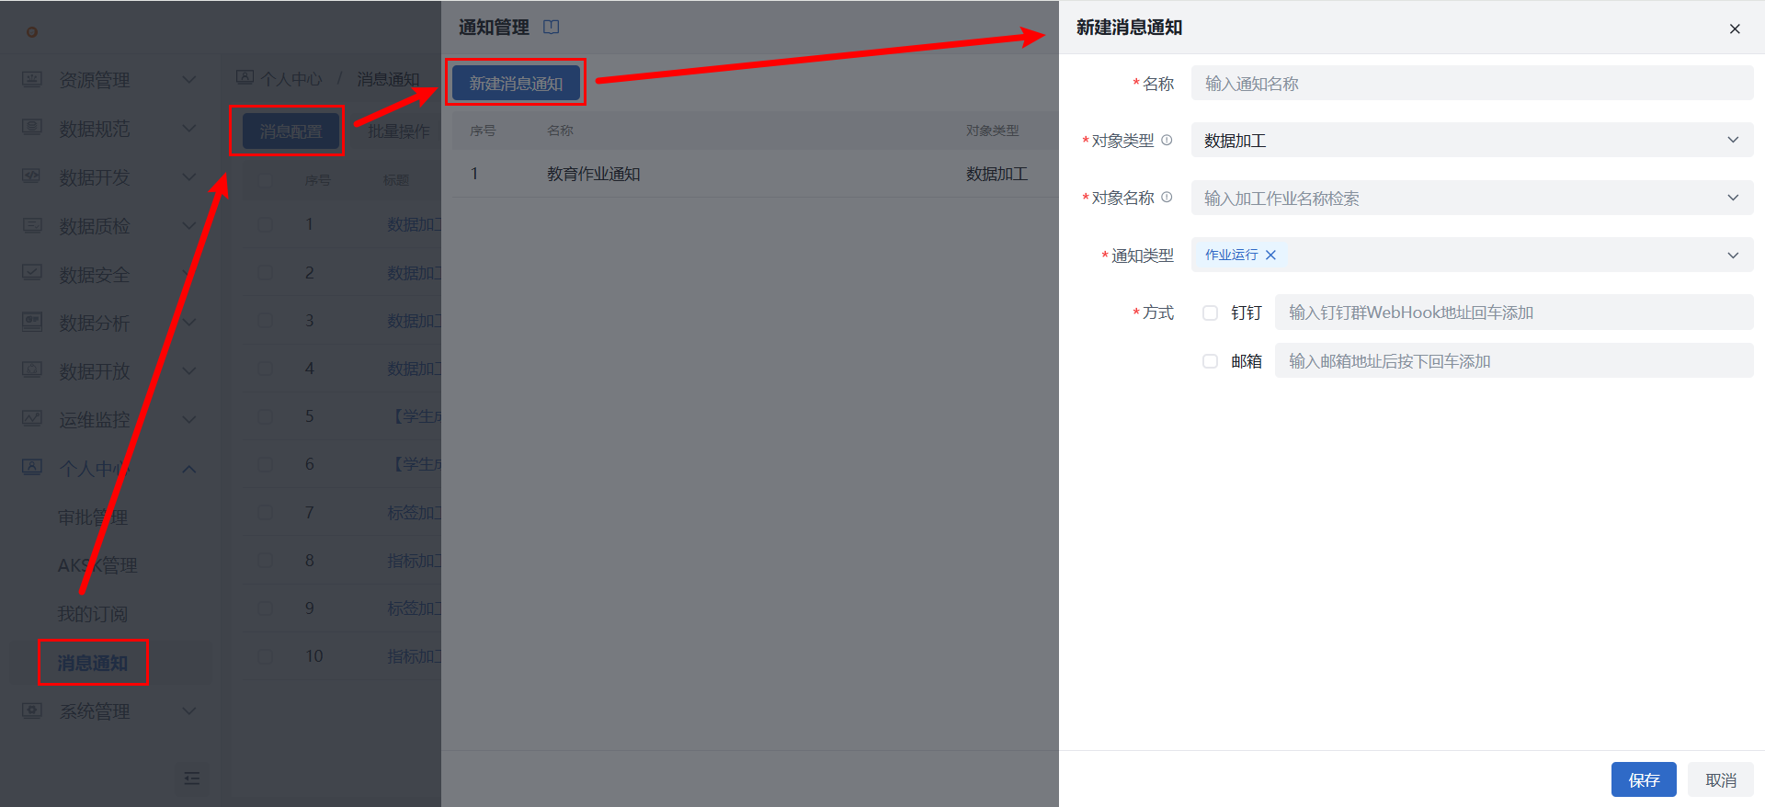
Task: Click the help book icon beside 通知管理
Action: [552, 27]
